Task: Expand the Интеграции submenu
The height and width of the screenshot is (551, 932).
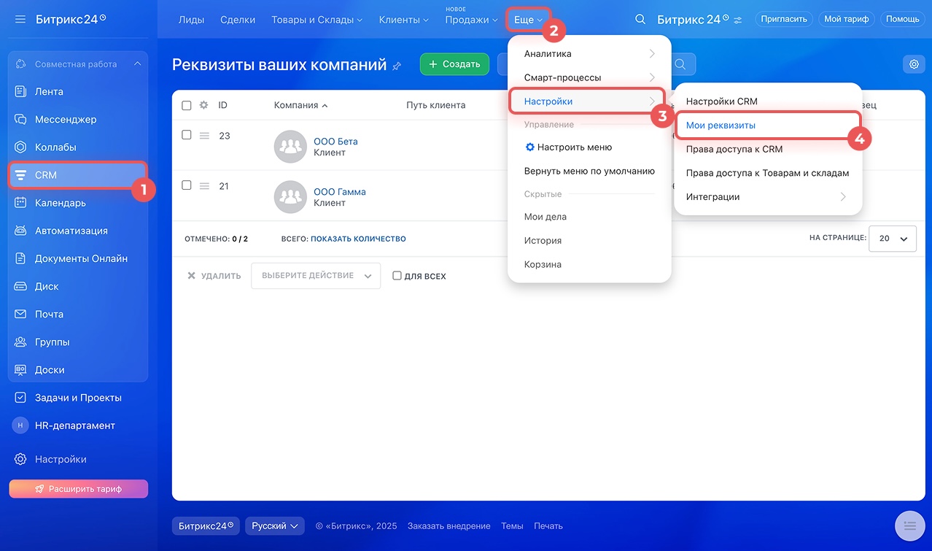Action: pyautogui.click(x=768, y=197)
